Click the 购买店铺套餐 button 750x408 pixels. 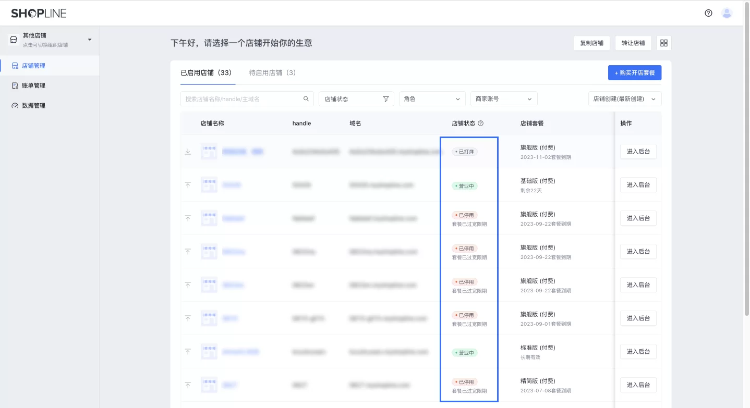[634, 72]
